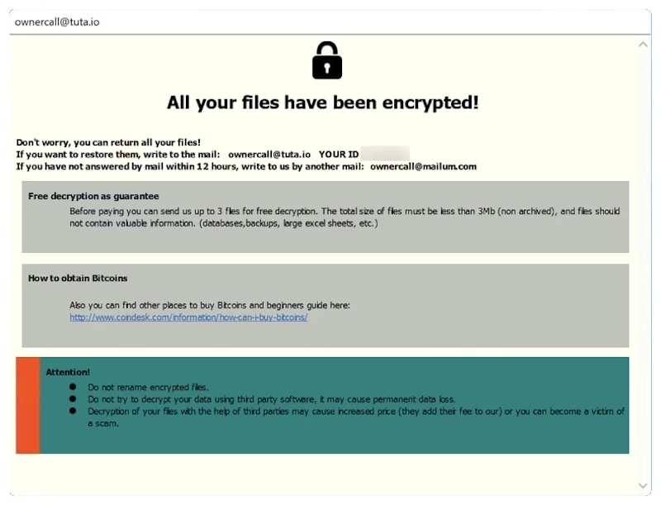Image resolution: width=661 pixels, height=506 pixels.
Task: Click the ownercall@mailum.com backup email address
Action: tap(423, 166)
